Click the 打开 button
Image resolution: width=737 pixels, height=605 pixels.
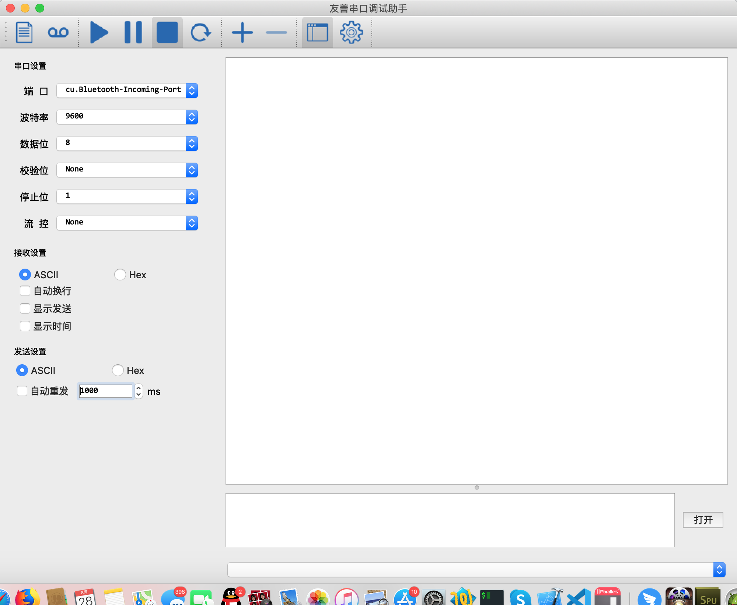tap(703, 520)
